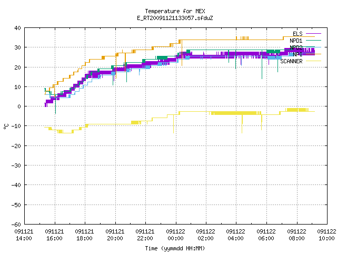This screenshot has width=337, height=253.
Task: Click the x-axis label 091121 14:00
Action: coord(24,235)
